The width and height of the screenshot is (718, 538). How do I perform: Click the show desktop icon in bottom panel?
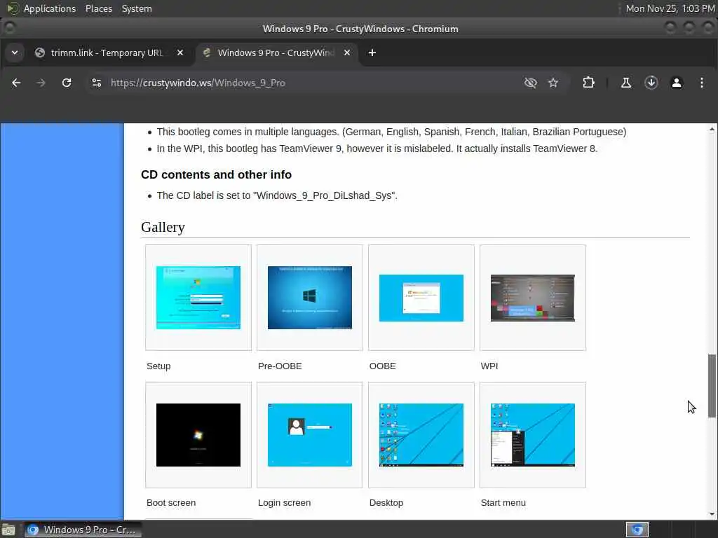click(8, 530)
